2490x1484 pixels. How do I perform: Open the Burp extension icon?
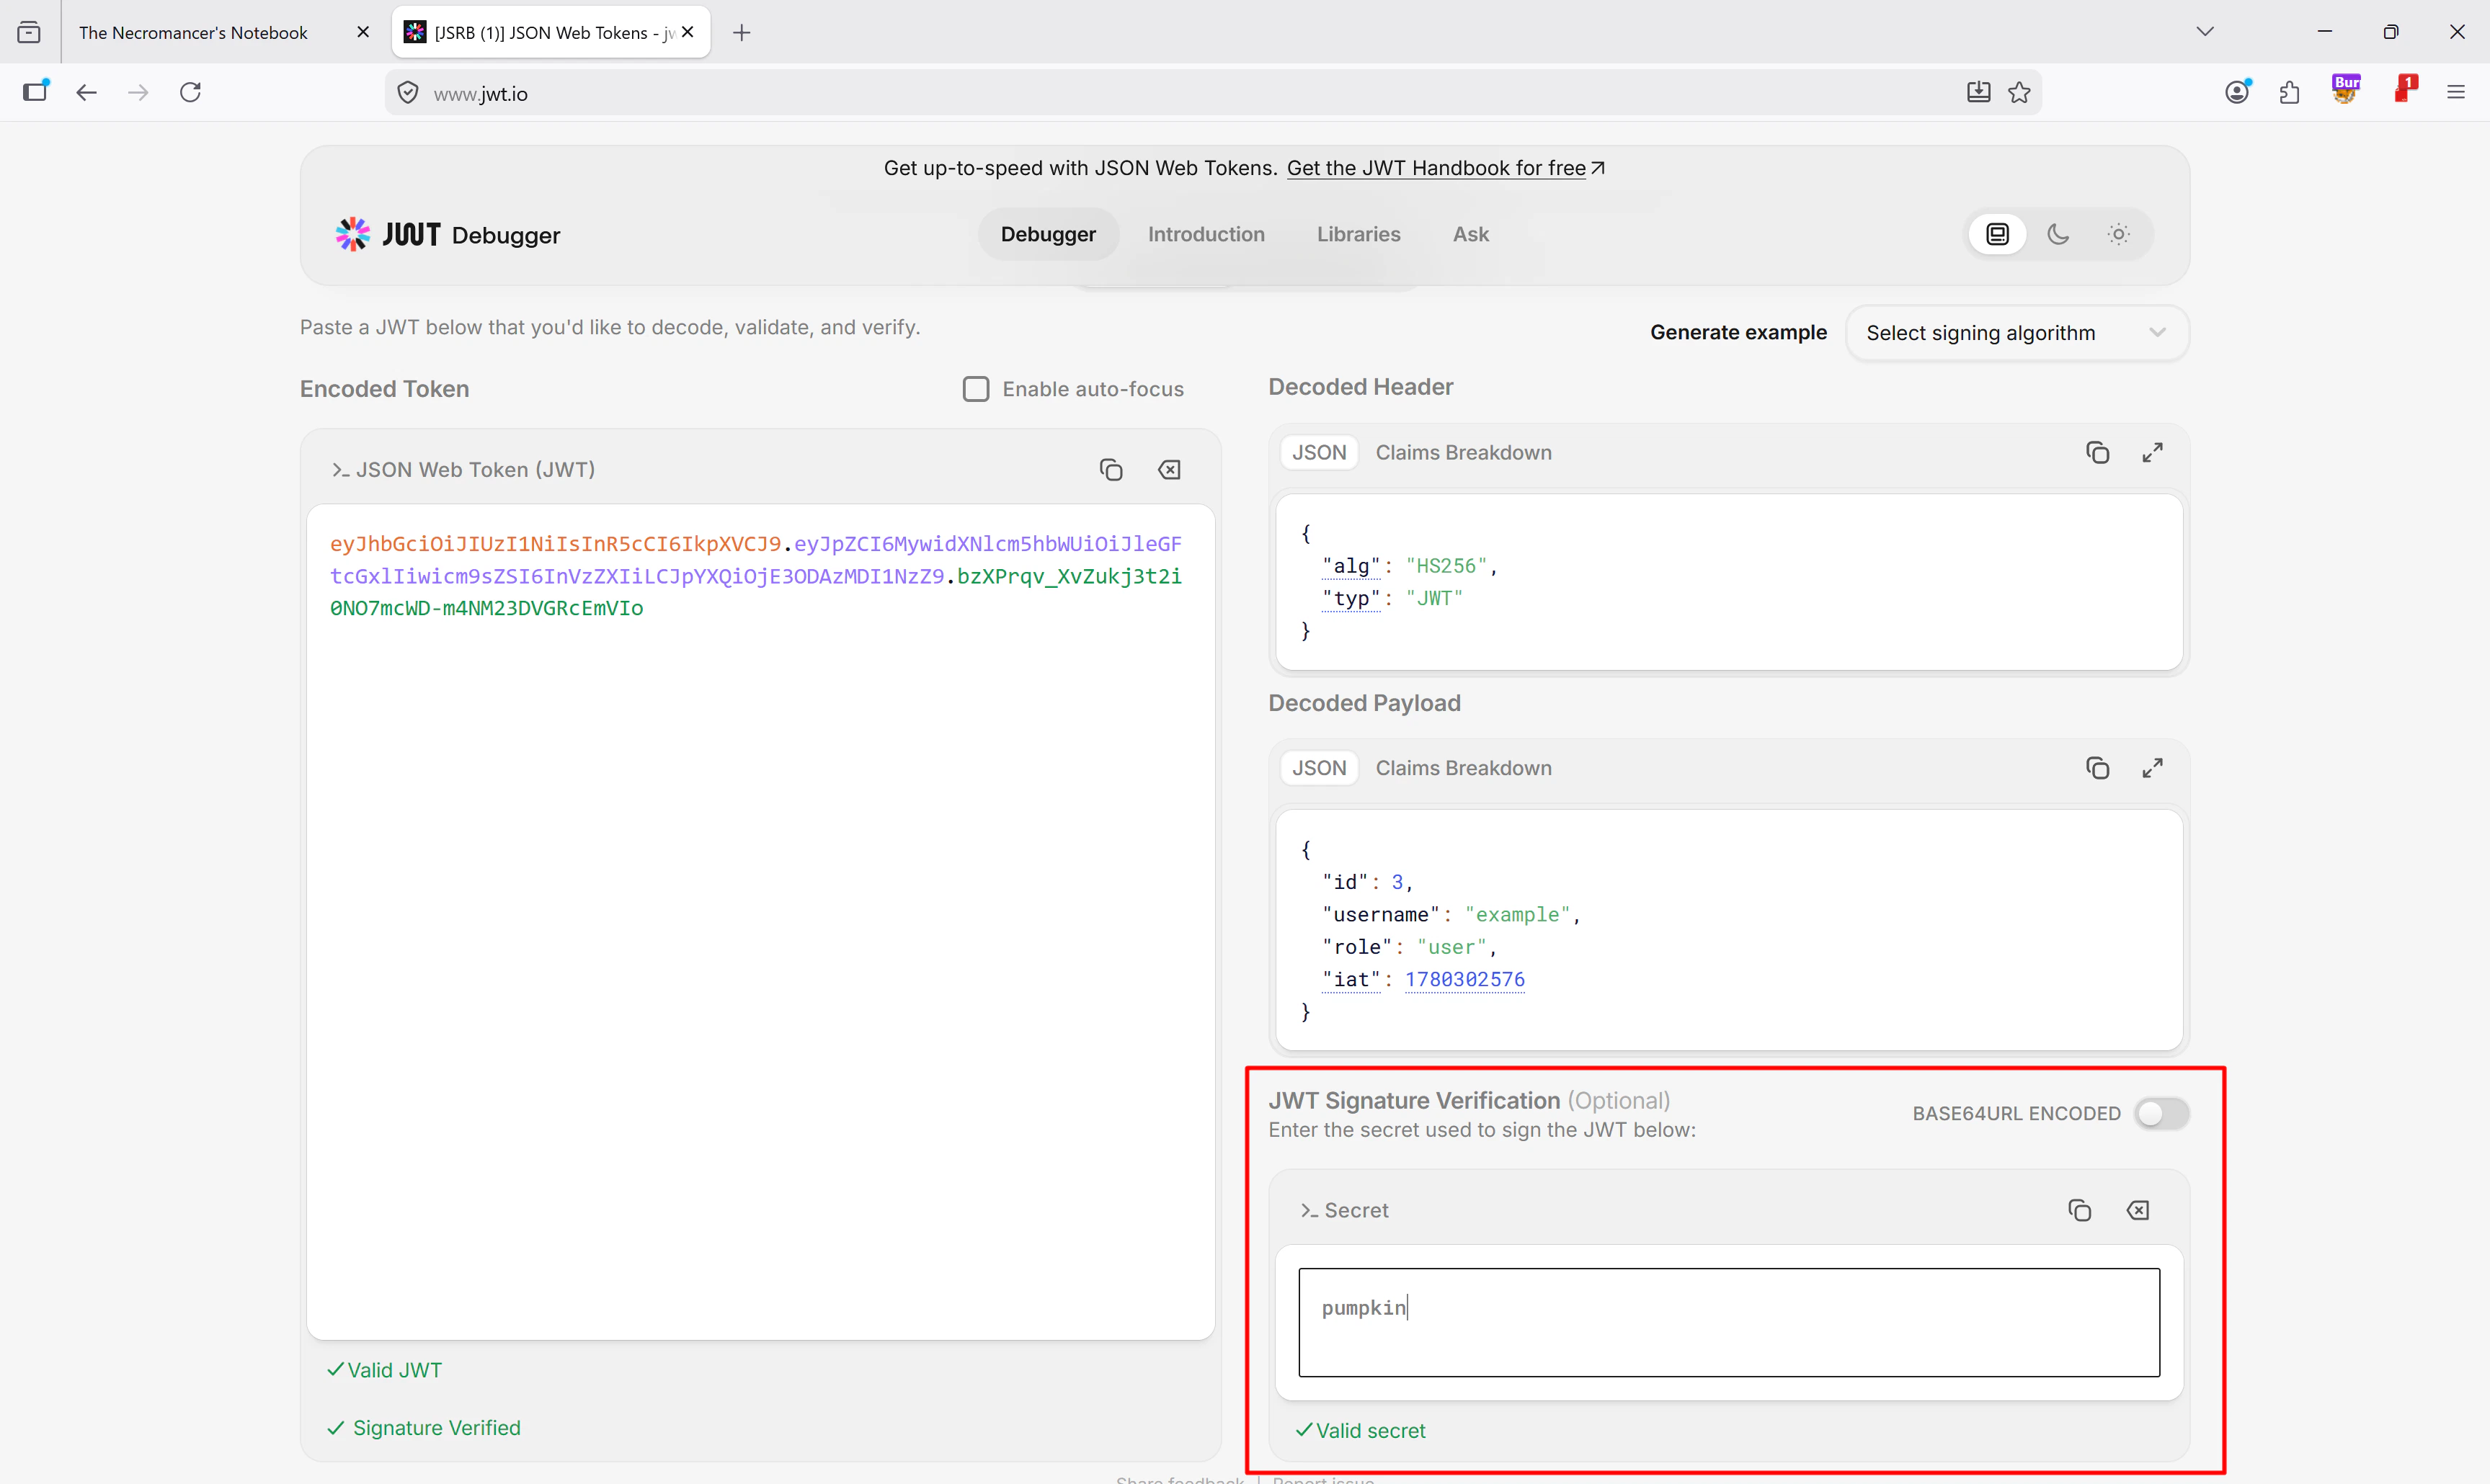[2346, 89]
